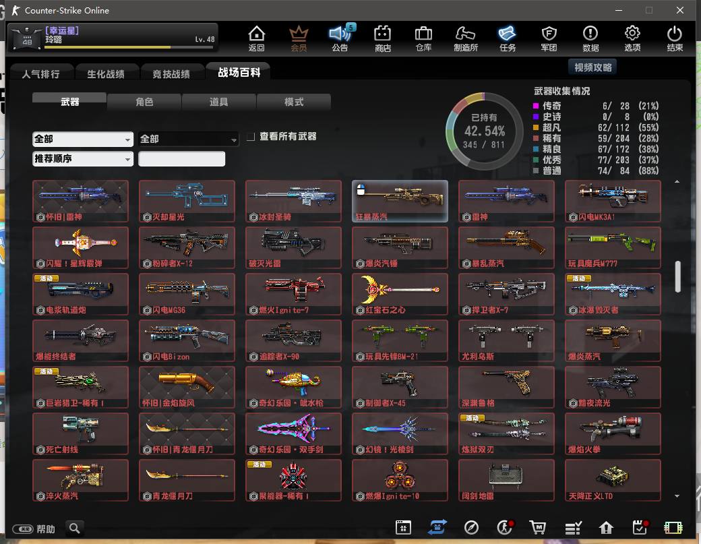Click the 已持有 42.54% collection ring
This screenshot has height=544, width=701.
(x=484, y=131)
